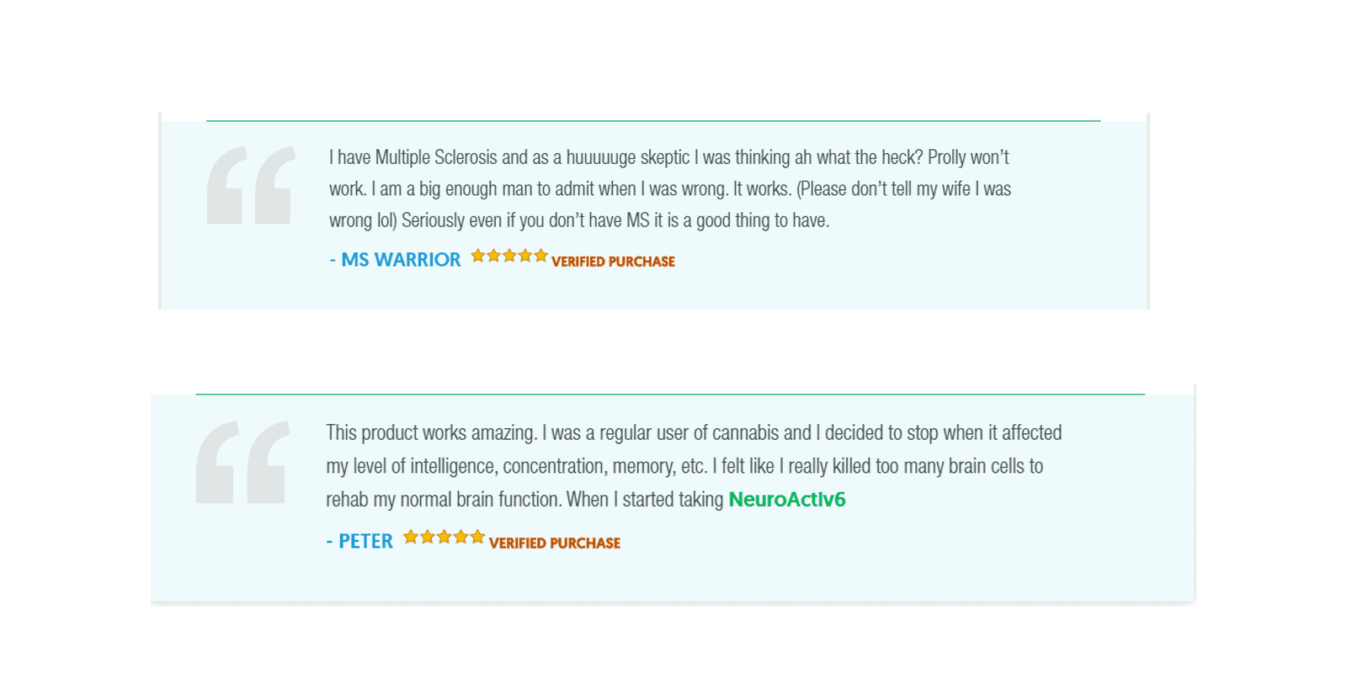Image resolution: width=1347 pixels, height=673 pixels.
Task: Click the Multiple Sclerosis testimonial text
Action: click(x=670, y=188)
